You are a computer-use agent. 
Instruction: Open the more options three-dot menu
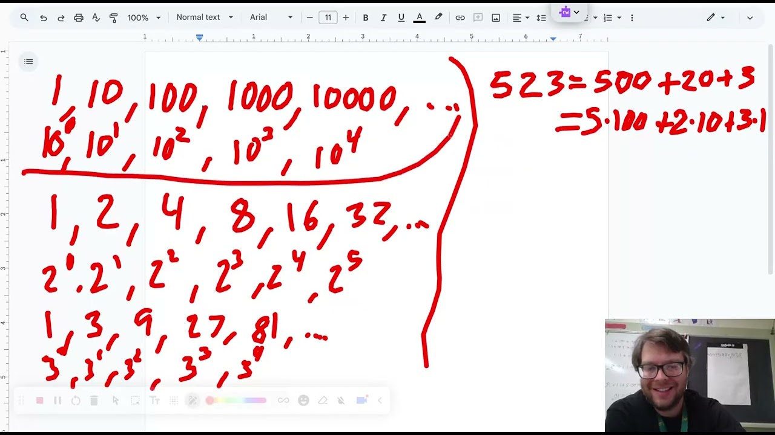(632, 18)
